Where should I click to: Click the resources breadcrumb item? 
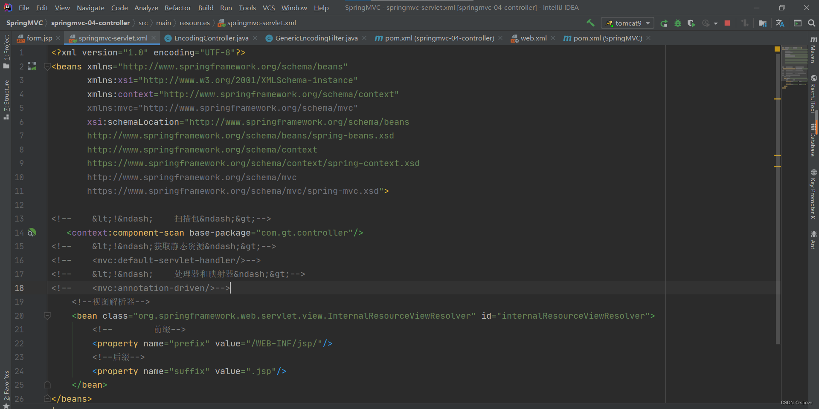(x=195, y=23)
